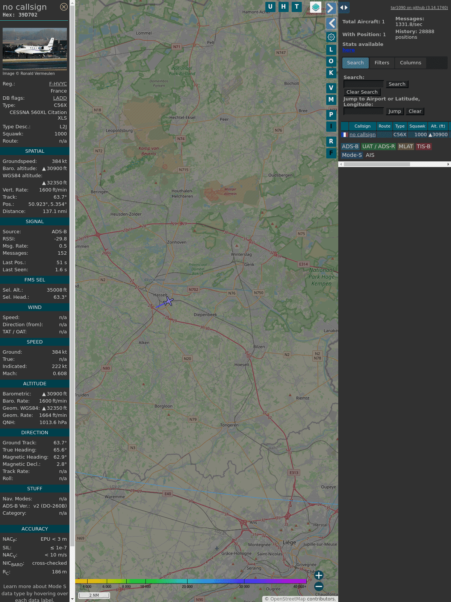Focus the Search text field
This screenshot has width=451, height=602.
click(364, 84)
